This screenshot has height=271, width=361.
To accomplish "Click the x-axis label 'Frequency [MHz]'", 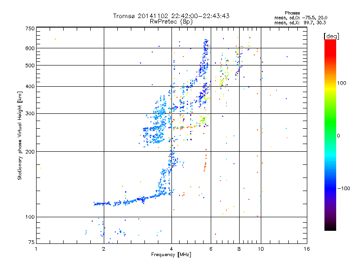I will tap(171, 255).
